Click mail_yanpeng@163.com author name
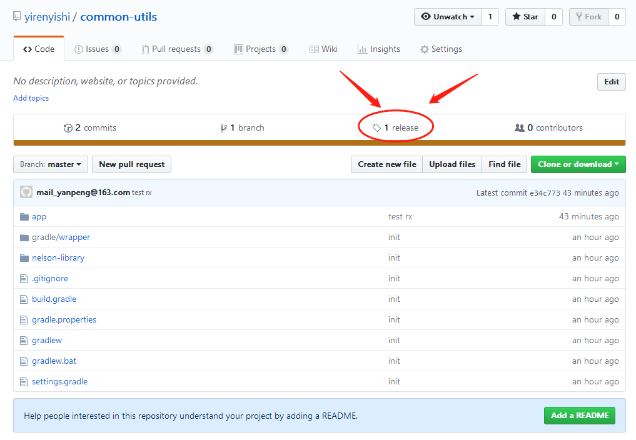This screenshot has height=440, width=636. (83, 192)
